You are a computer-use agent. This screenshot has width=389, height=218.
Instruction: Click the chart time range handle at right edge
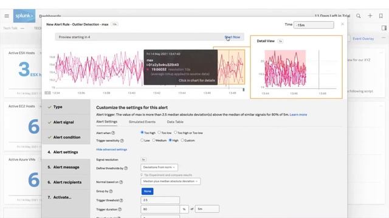click(x=243, y=90)
